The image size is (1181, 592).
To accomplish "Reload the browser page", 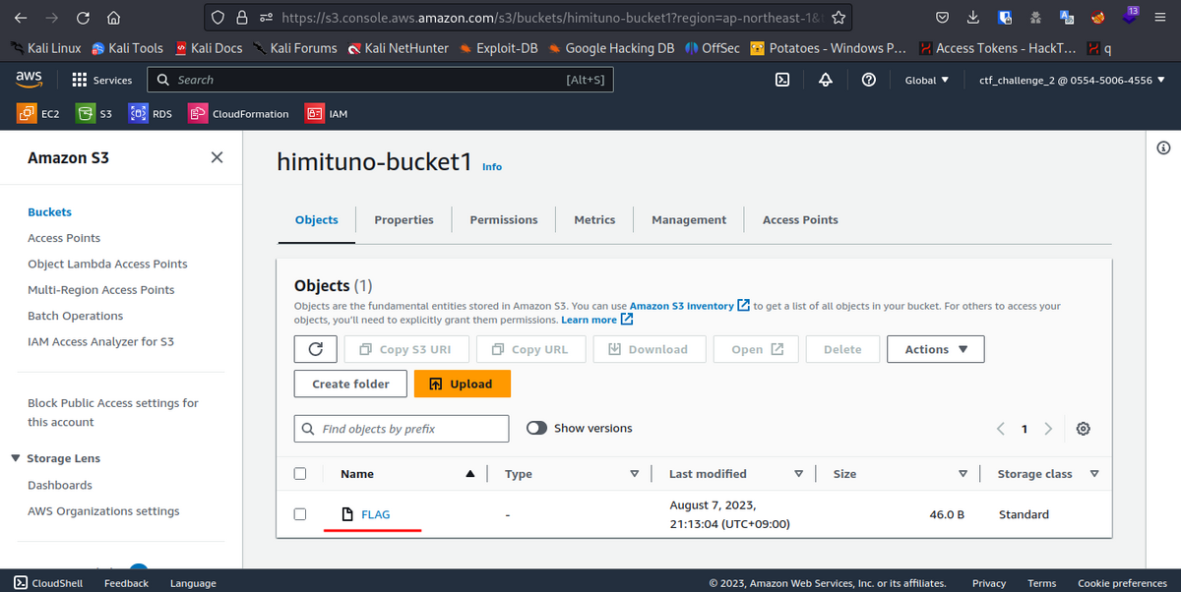I will [83, 17].
